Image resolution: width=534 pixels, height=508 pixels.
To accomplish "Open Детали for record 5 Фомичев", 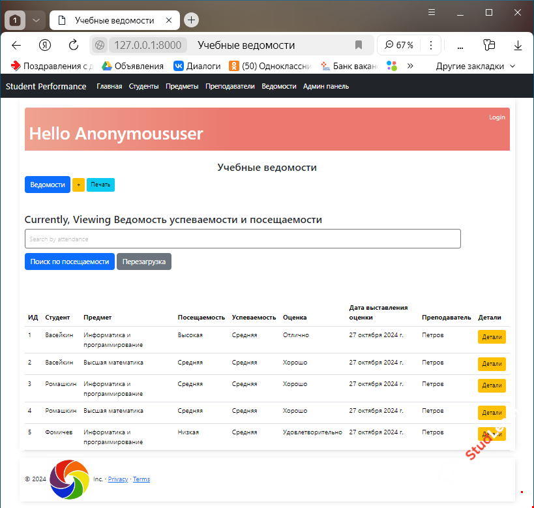I will tap(491, 433).
